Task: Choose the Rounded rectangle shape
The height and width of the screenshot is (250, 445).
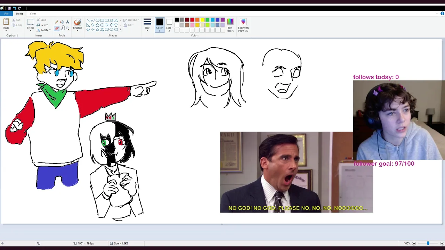Action: pyautogui.click(x=107, y=20)
